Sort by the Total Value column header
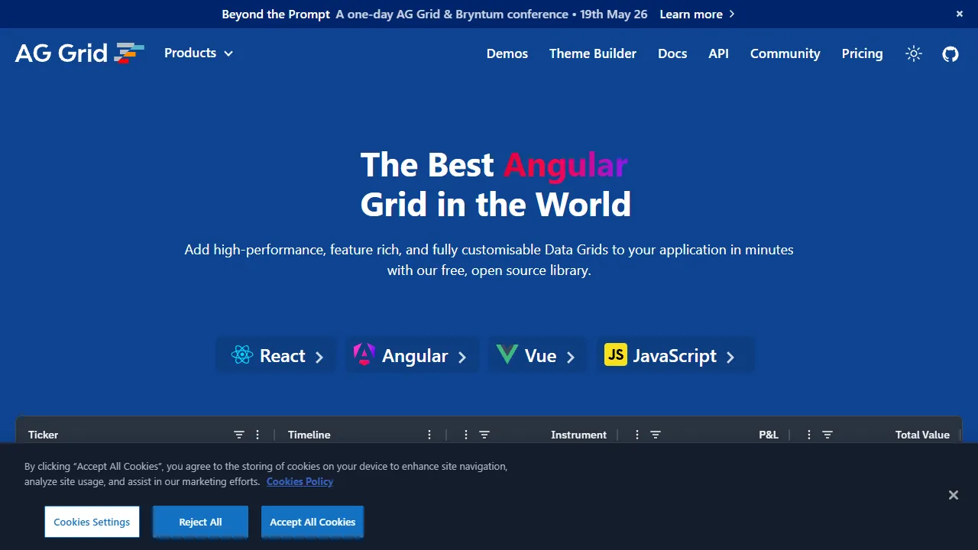This screenshot has height=550, width=978. click(x=922, y=435)
